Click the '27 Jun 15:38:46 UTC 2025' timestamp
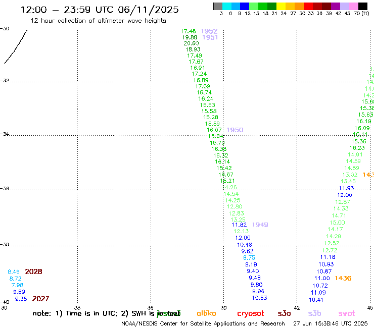This screenshot has width=374, height=328. point(331,323)
